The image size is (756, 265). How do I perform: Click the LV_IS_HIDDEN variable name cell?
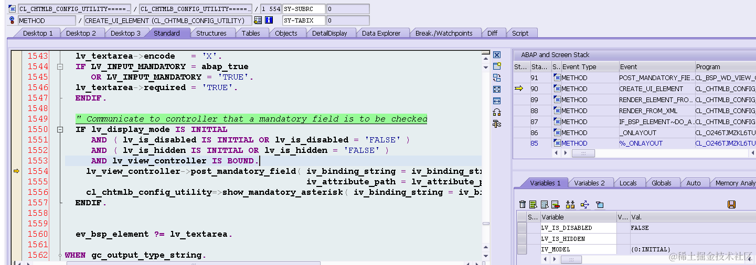[578, 239]
